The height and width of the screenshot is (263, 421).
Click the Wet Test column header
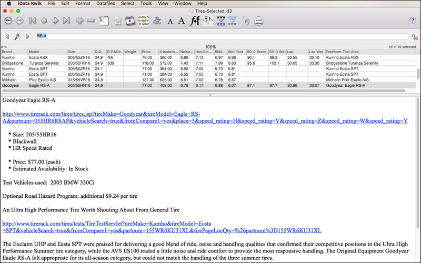point(236,52)
